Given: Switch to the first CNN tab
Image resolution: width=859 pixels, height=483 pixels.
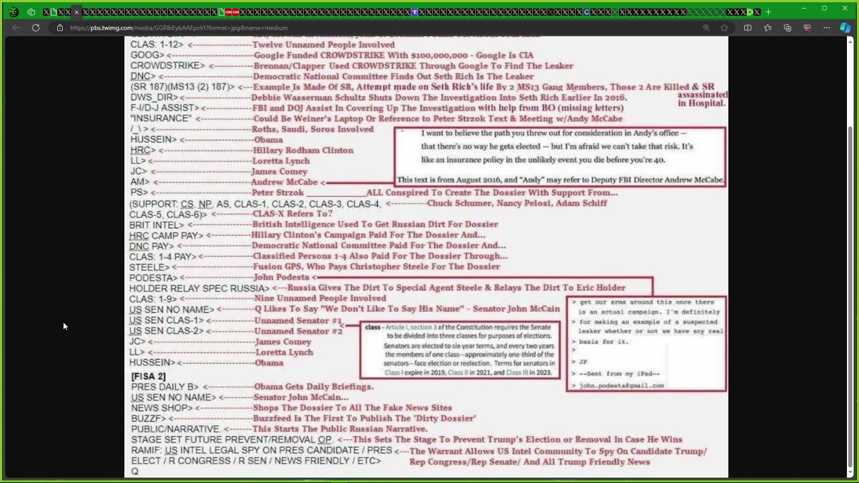Looking at the screenshot, I should (x=229, y=11).
